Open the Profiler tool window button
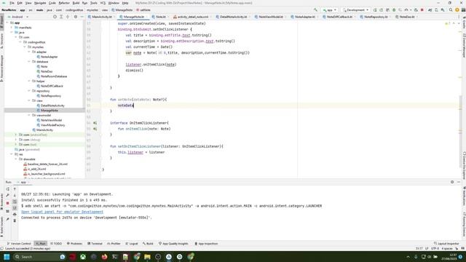This screenshot has height=262, width=466. (x=114, y=244)
